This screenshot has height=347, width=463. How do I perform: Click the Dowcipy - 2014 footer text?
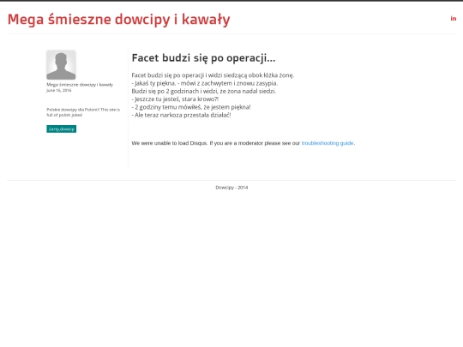(231, 188)
